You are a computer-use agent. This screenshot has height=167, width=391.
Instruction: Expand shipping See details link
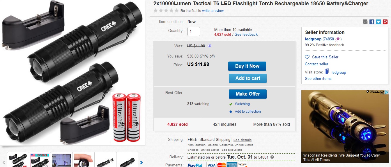(242, 140)
